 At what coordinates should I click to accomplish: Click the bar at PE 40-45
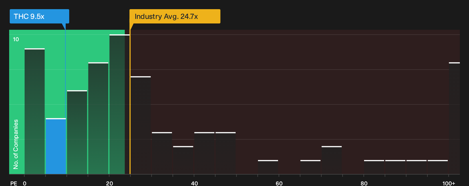coord(204,153)
